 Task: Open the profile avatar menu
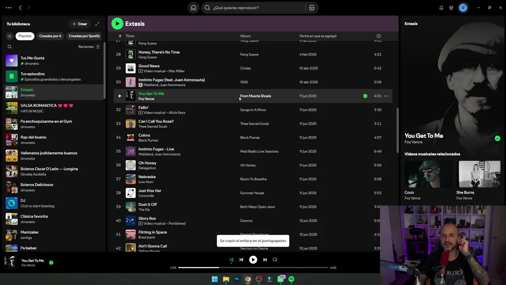pyautogui.click(x=463, y=8)
